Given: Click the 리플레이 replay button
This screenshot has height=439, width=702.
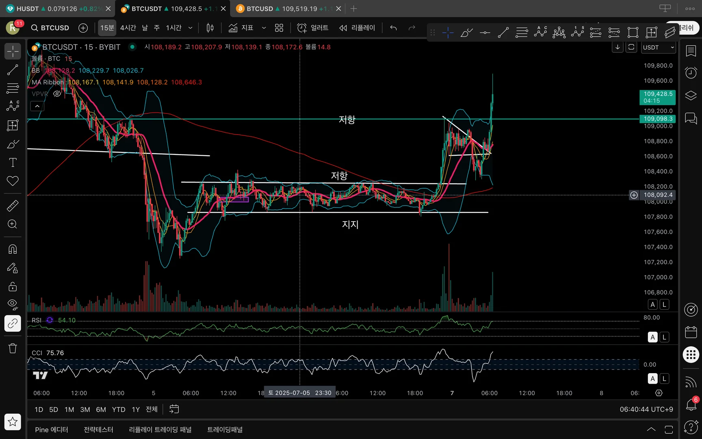Looking at the screenshot, I should coord(357,28).
